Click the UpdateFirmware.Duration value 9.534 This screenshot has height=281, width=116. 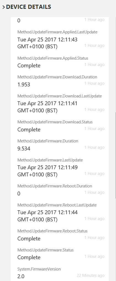pos(24,149)
